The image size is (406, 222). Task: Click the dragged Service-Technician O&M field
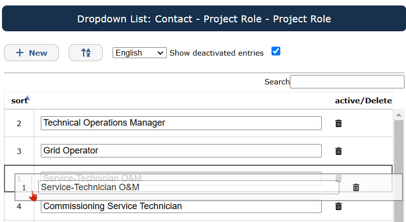click(x=188, y=187)
